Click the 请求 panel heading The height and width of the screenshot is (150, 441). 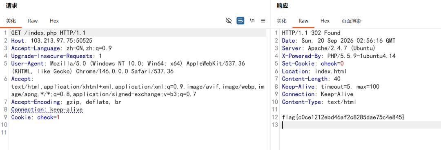(12, 5)
